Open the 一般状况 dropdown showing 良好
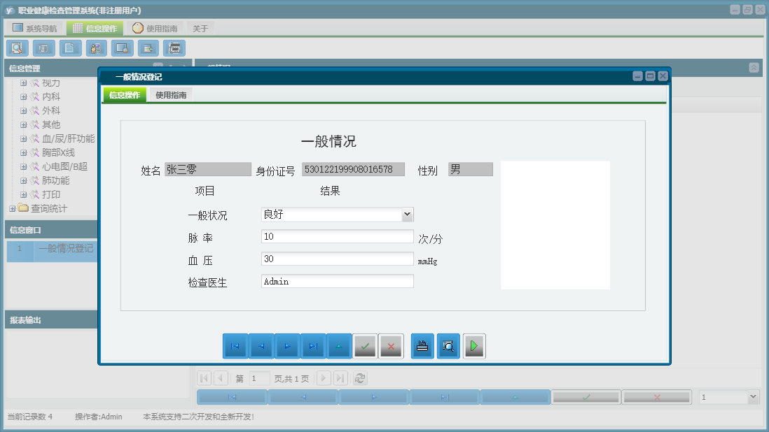 (x=407, y=214)
